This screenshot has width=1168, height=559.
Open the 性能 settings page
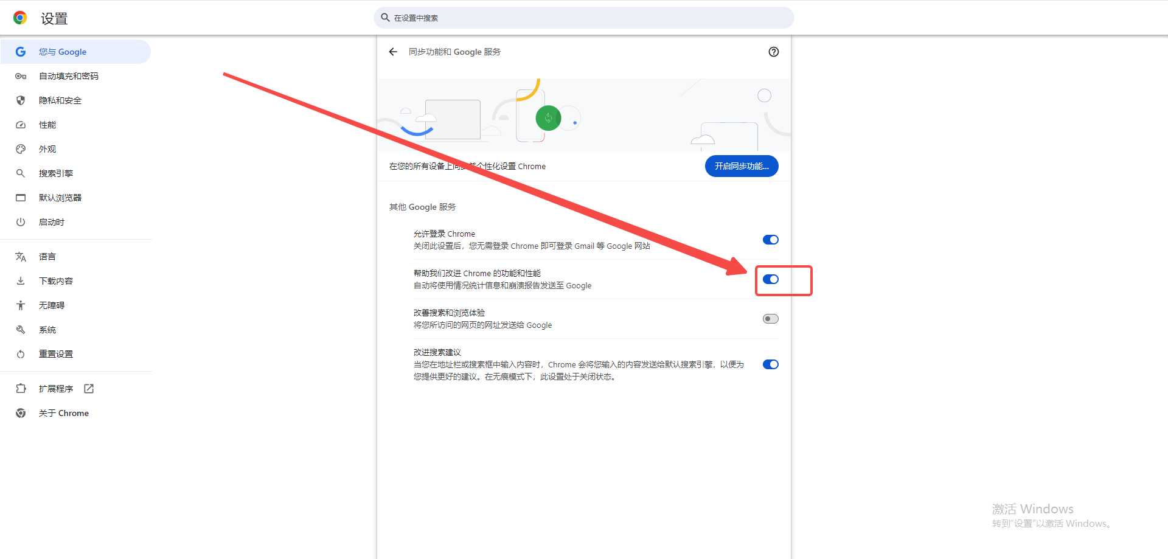(x=75, y=125)
